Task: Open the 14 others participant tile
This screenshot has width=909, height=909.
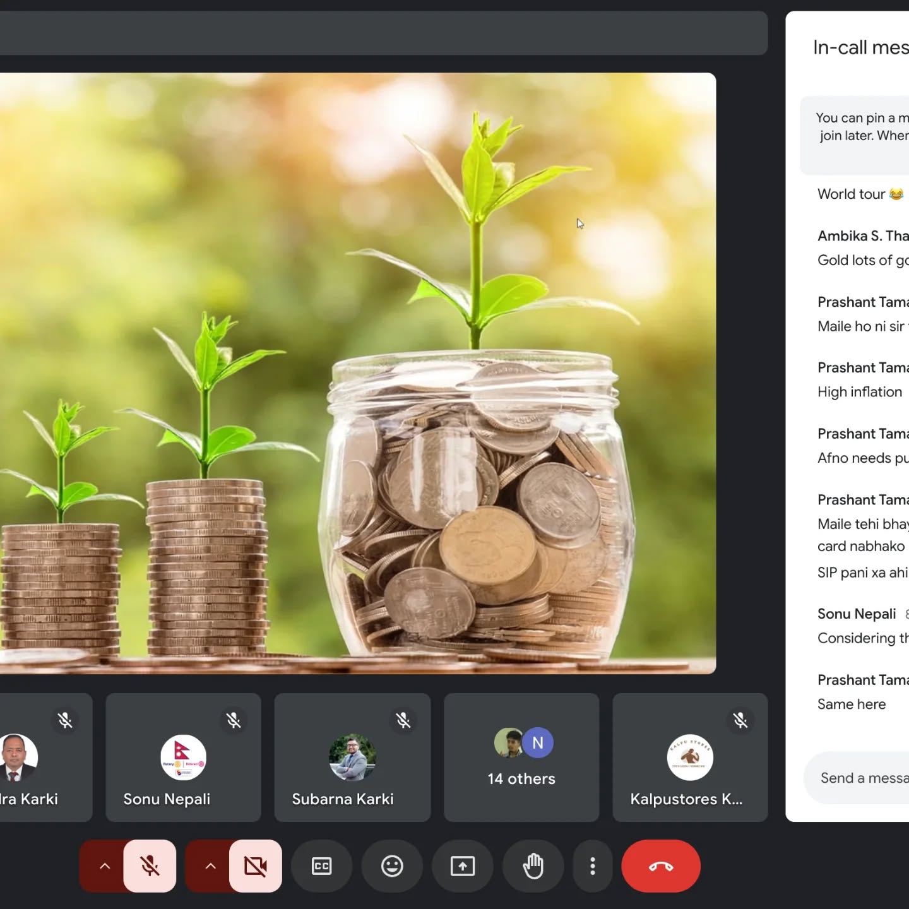Action: [x=521, y=757]
